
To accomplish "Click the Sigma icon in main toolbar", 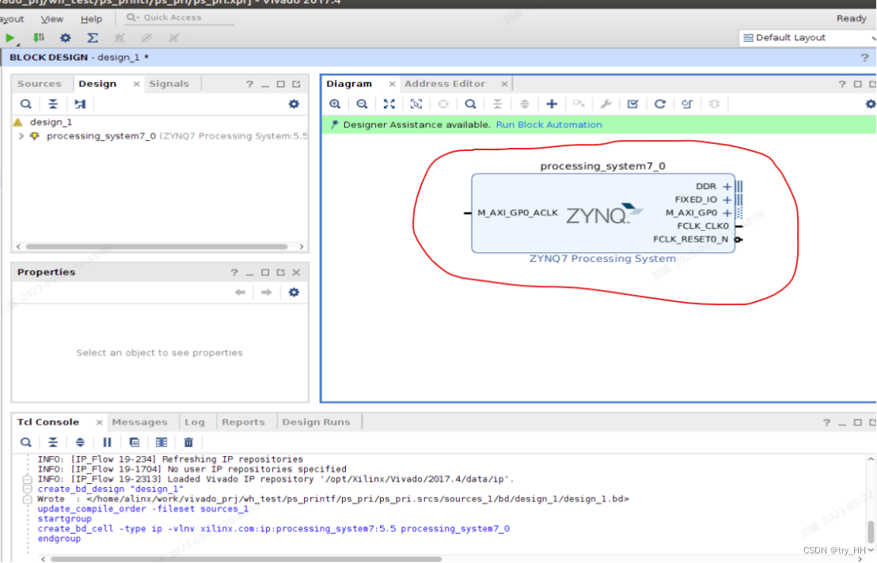I will coord(93,38).
